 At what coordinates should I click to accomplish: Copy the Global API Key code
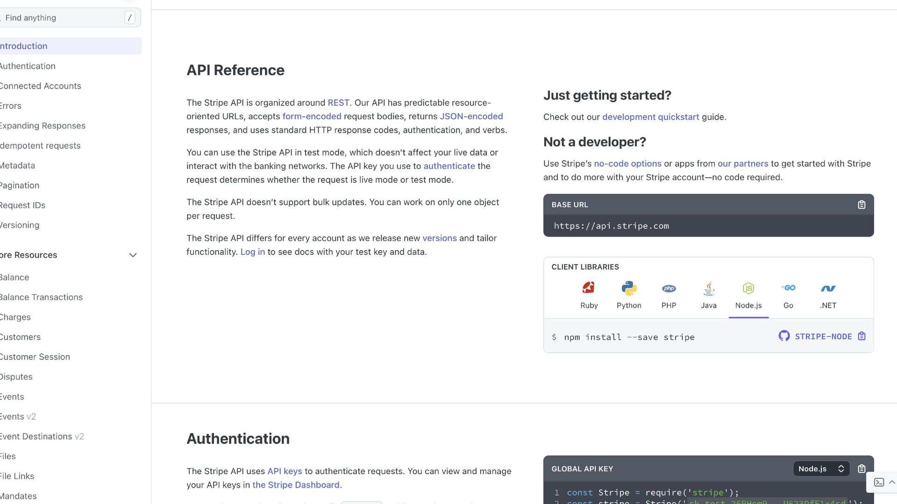861,469
